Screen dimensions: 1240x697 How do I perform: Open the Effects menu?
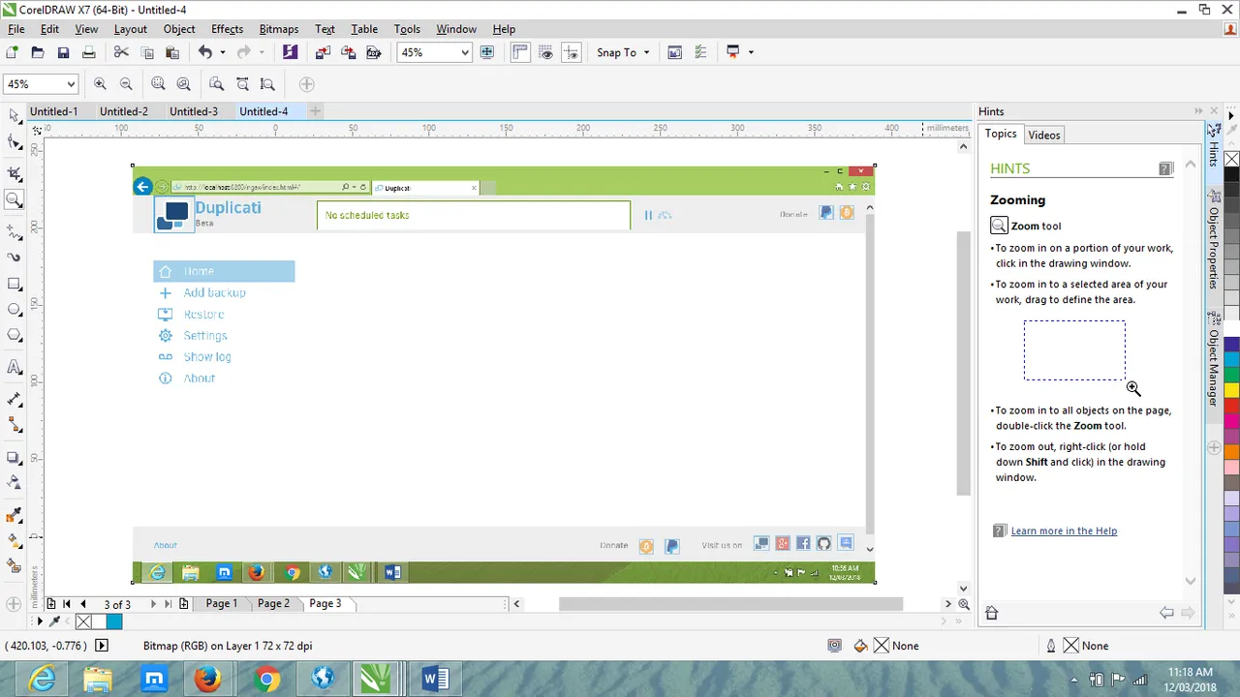pyautogui.click(x=227, y=29)
